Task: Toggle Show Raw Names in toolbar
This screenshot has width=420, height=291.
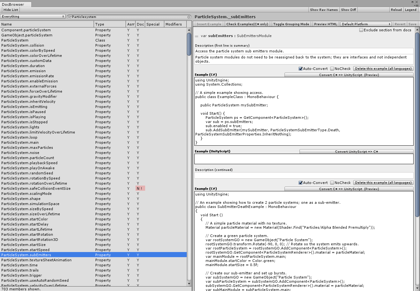Action: (324, 10)
